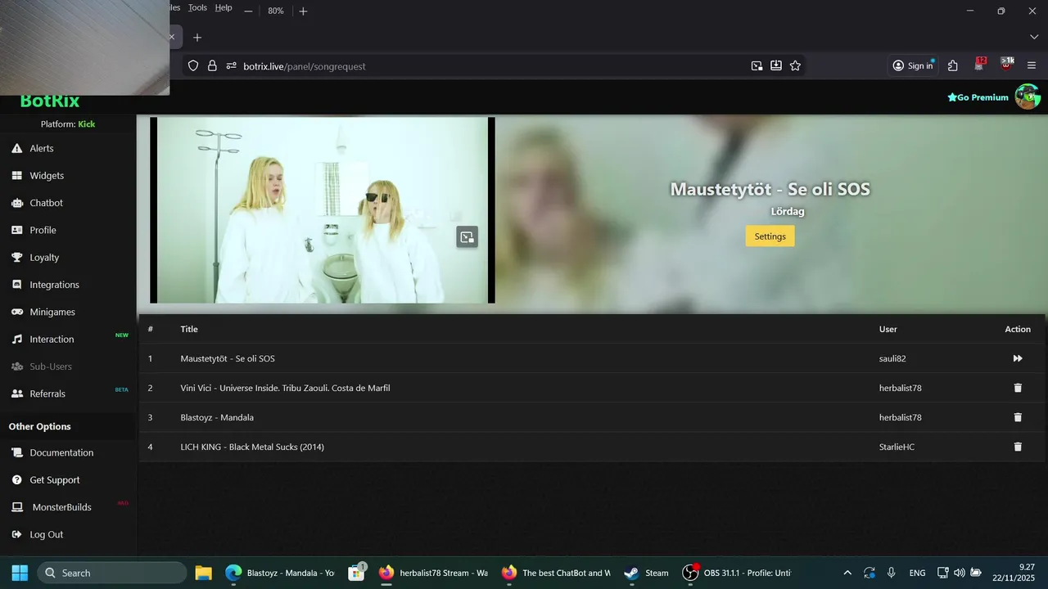Open the Tools menu

coord(197,7)
